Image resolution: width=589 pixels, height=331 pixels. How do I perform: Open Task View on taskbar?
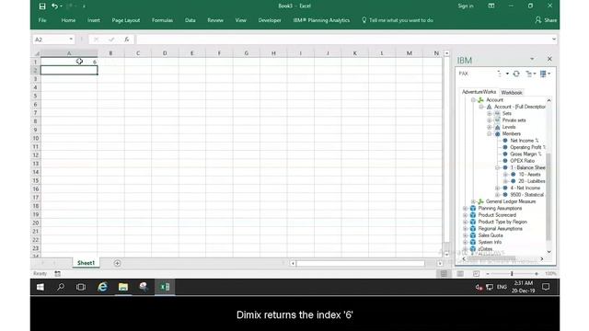tap(81, 287)
